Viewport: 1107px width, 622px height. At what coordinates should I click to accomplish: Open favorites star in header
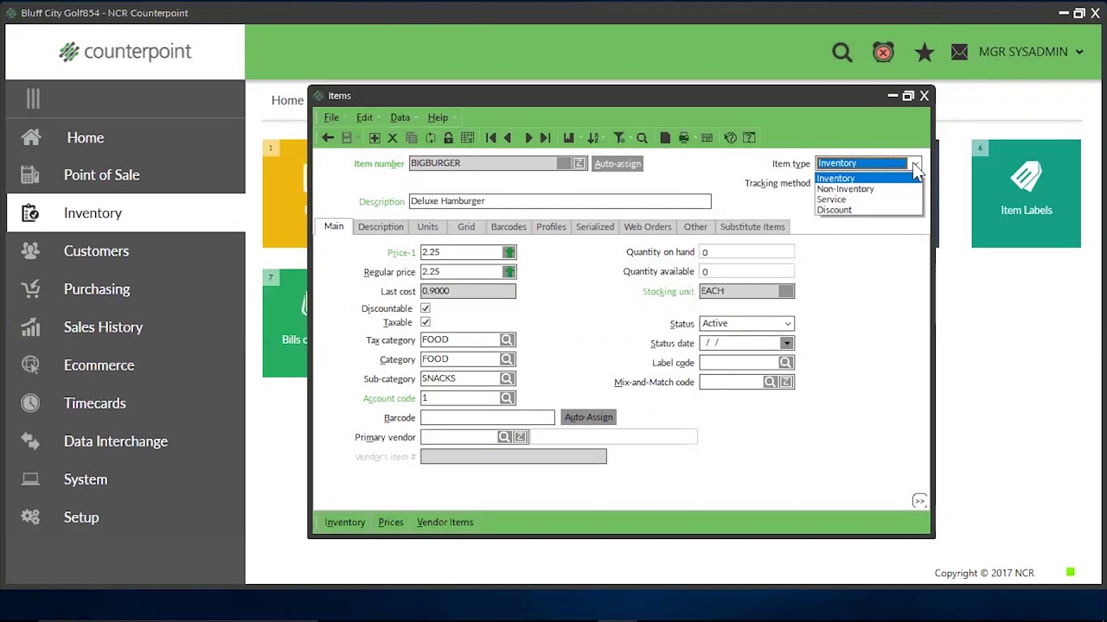[925, 53]
